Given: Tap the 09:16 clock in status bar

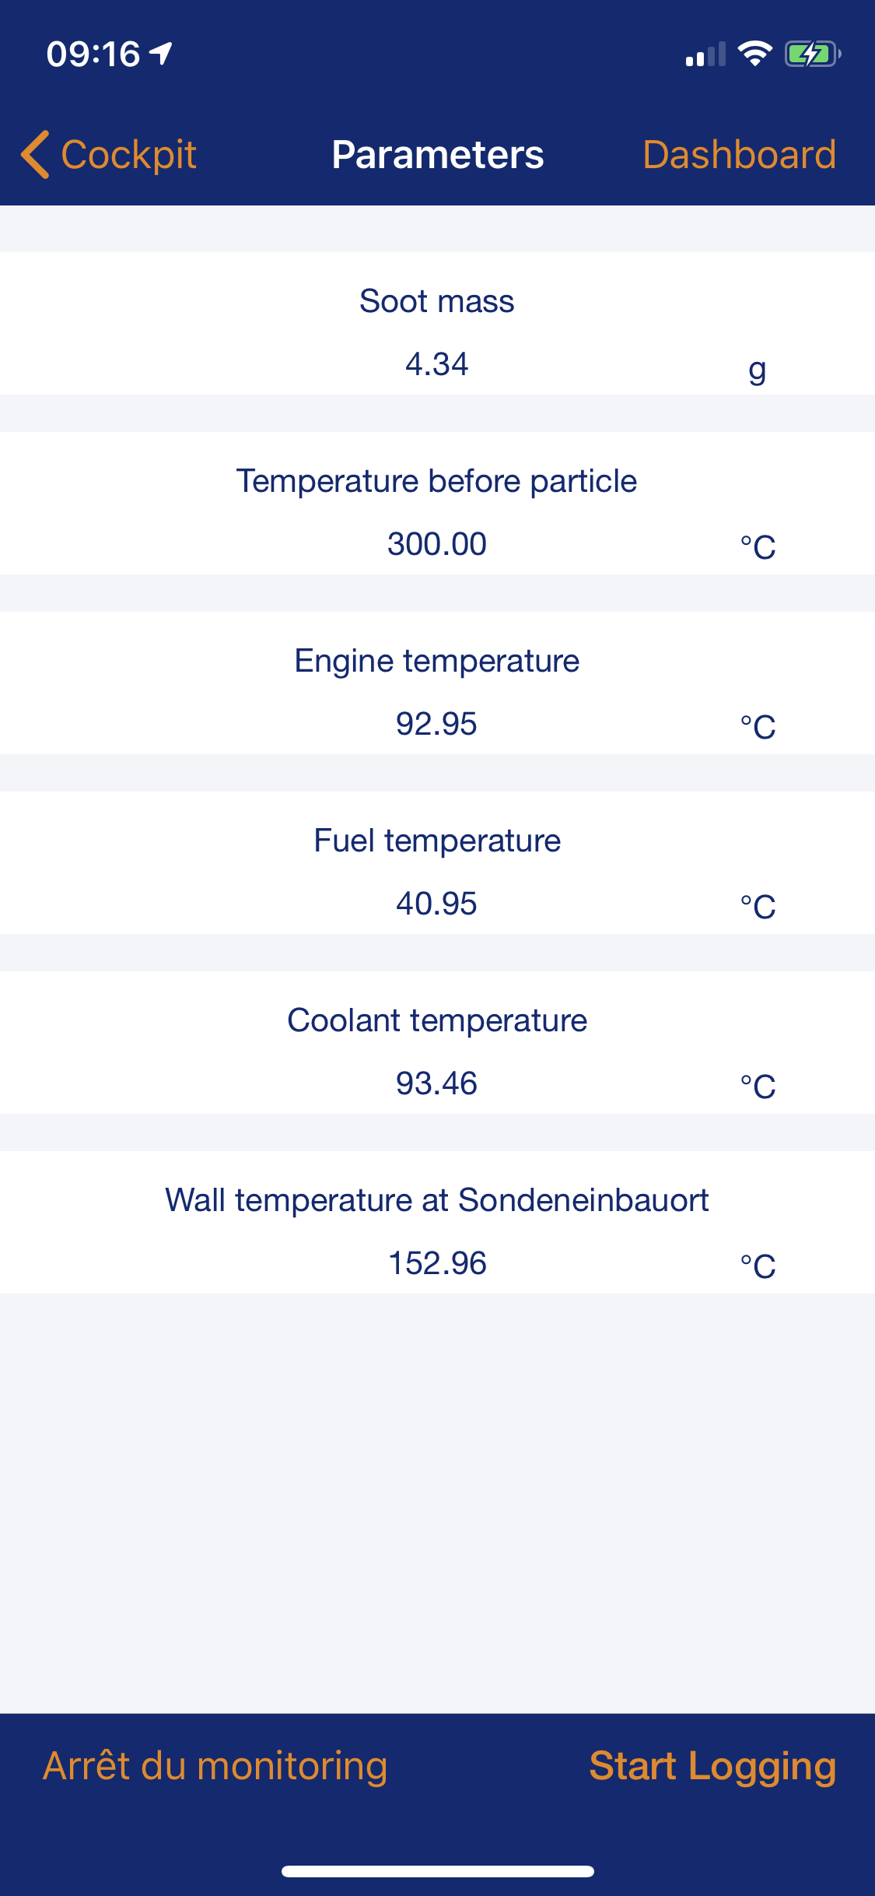Looking at the screenshot, I should pyautogui.click(x=93, y=54).
